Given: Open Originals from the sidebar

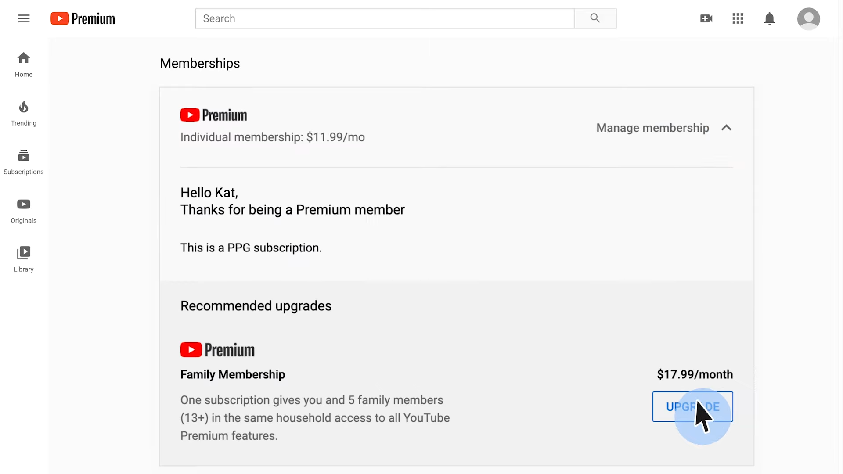Looking at the screenshot, I should click(24, 211).
